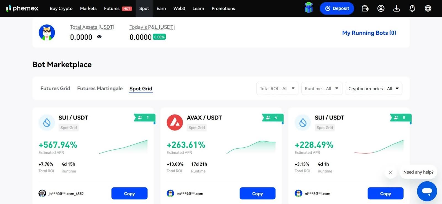This screenshot has width=442, height=204.
Task: Click the +228.49% APR trend chart
Action: (379, 147)
